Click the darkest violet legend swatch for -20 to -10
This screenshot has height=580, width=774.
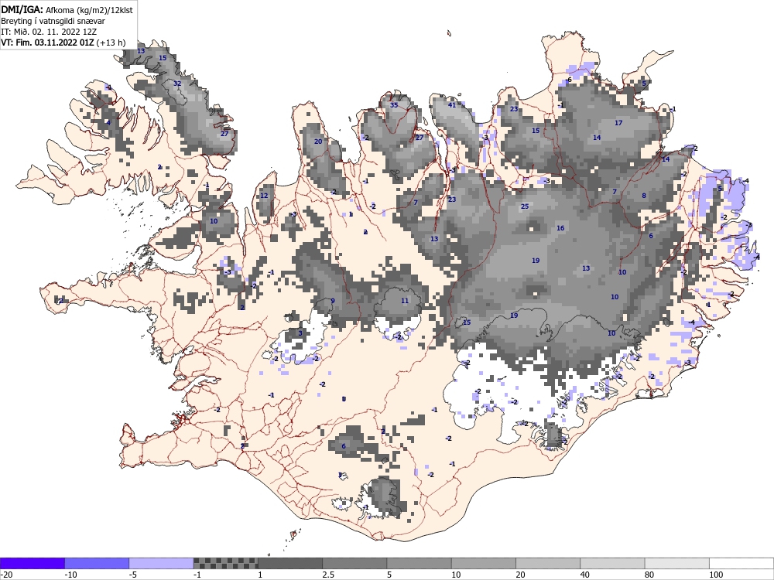click(32, 563)
